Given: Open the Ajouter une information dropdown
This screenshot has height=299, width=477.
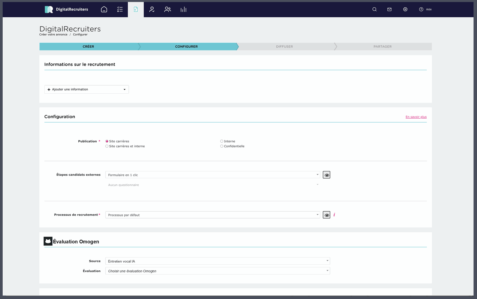Looking at the screenshot, I should click(x=86, y=89).
